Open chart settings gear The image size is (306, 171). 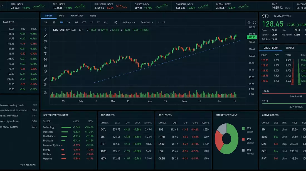pyautogui.click(x=249, y=22)
